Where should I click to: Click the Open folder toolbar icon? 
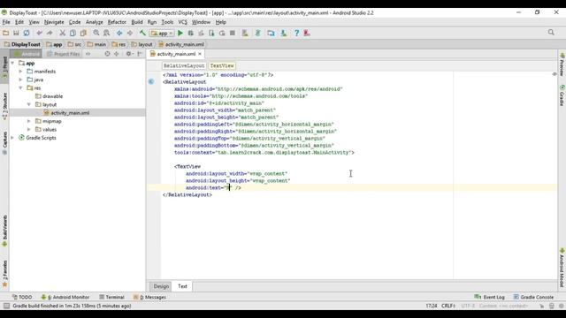tap(6, 33)
